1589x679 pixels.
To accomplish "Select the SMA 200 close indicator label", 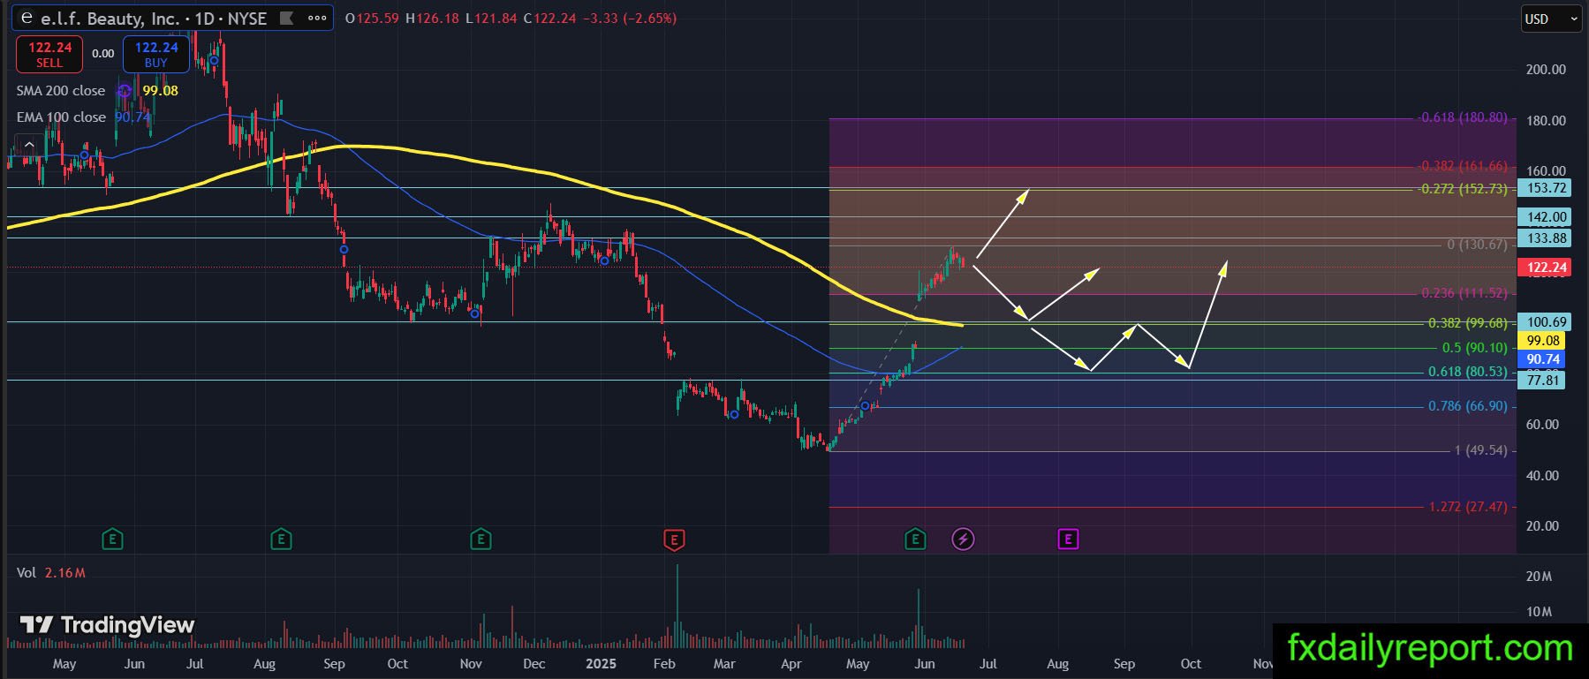I will point(61,91).
